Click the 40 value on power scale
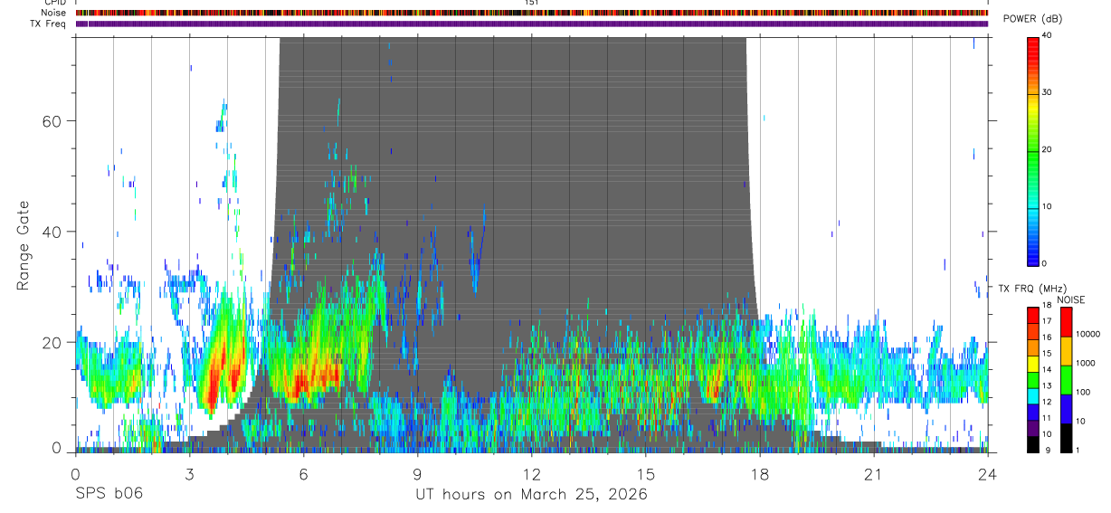Screen dimensions: 1111x513 (1047, 35)
